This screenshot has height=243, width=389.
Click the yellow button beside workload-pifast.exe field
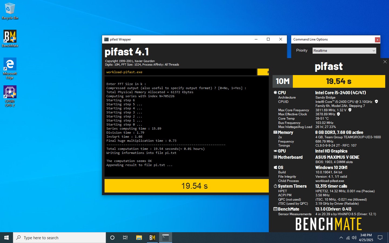[x=263, y=72]
